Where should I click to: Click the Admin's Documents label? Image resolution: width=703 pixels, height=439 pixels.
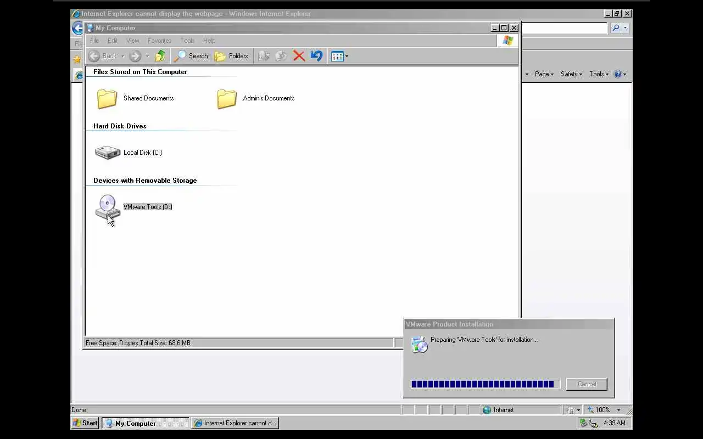269,98
